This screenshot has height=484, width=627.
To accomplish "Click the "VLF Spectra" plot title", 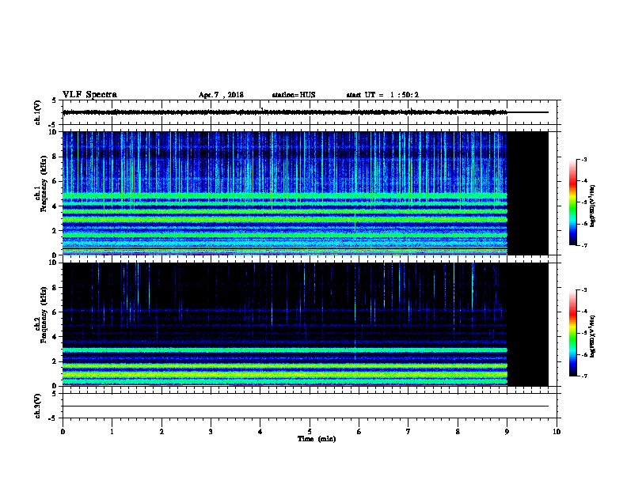I will pos(89,95).
